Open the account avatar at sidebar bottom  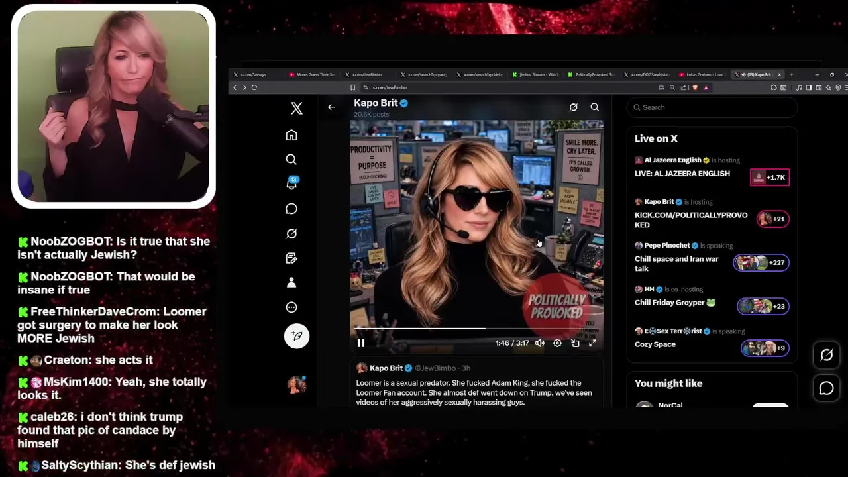click(297, 384)
